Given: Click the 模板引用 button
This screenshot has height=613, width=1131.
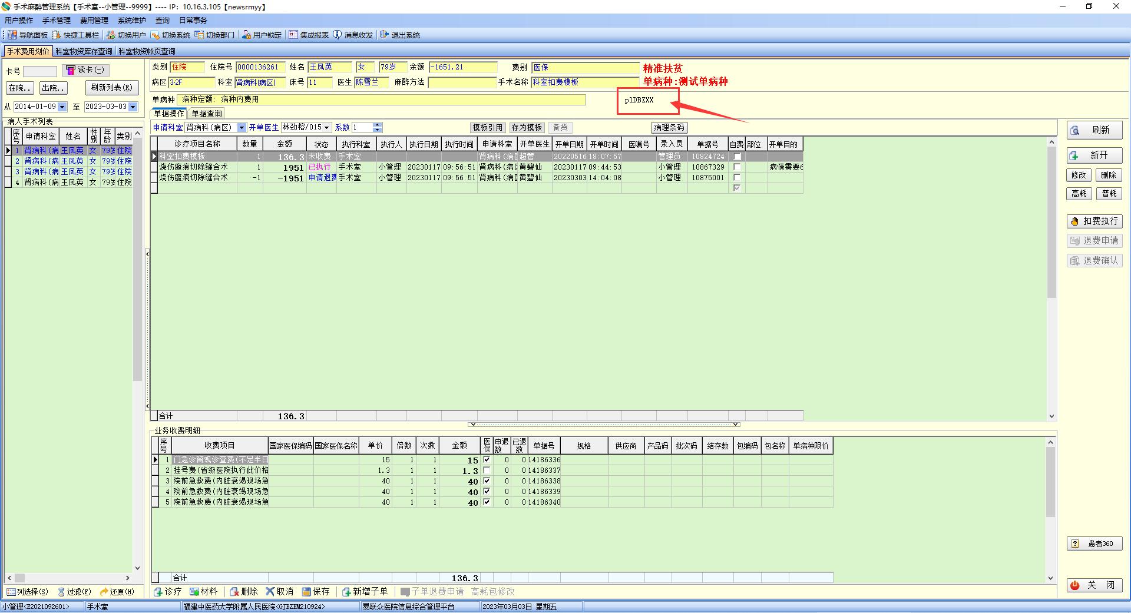Looking at the screenshot, I should pyautogui.click(x=488, y=128).
